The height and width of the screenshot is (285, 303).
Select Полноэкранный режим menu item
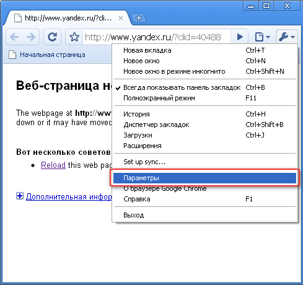click(204, 98)
